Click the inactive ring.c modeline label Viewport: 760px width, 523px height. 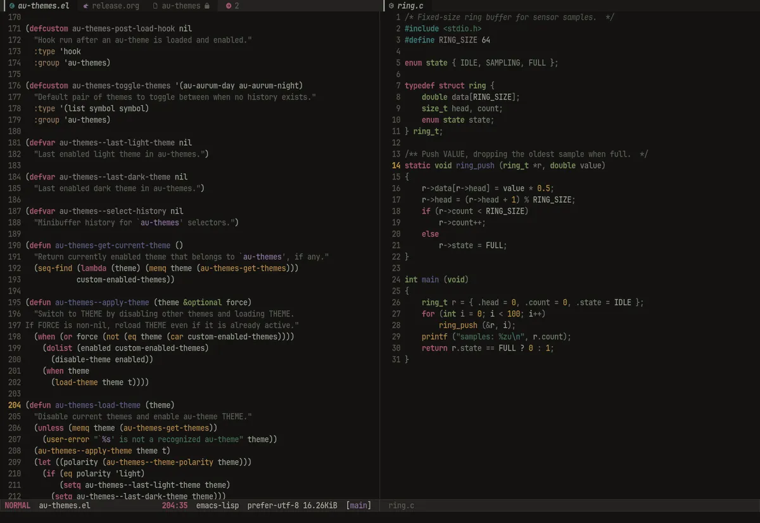[x=402, y=505]
